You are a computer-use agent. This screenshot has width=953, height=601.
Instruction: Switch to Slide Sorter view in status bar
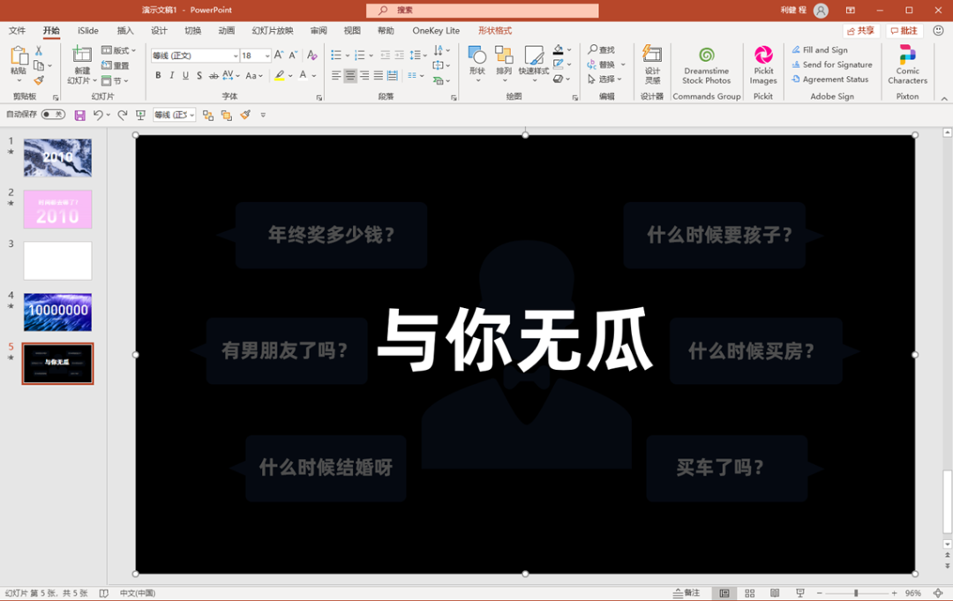[x=749, y=593]
